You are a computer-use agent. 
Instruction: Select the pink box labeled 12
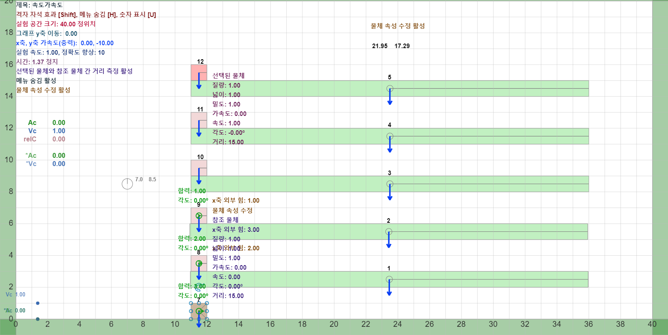tap(199, 73)
